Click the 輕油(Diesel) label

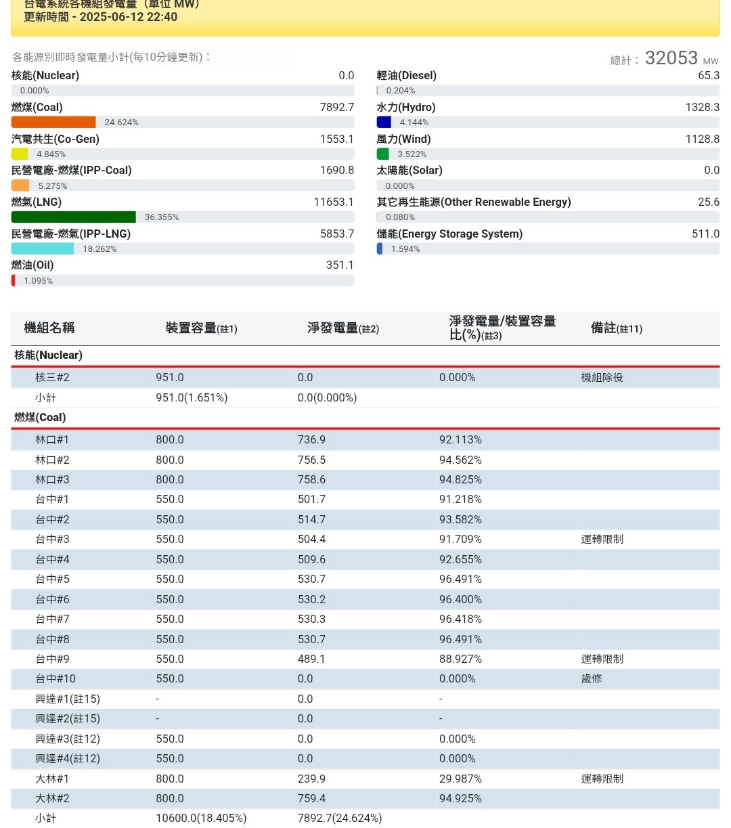407,76
